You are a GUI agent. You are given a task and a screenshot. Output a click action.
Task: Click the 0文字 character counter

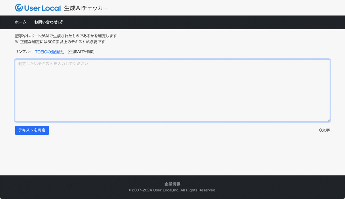tap(324, 130)
